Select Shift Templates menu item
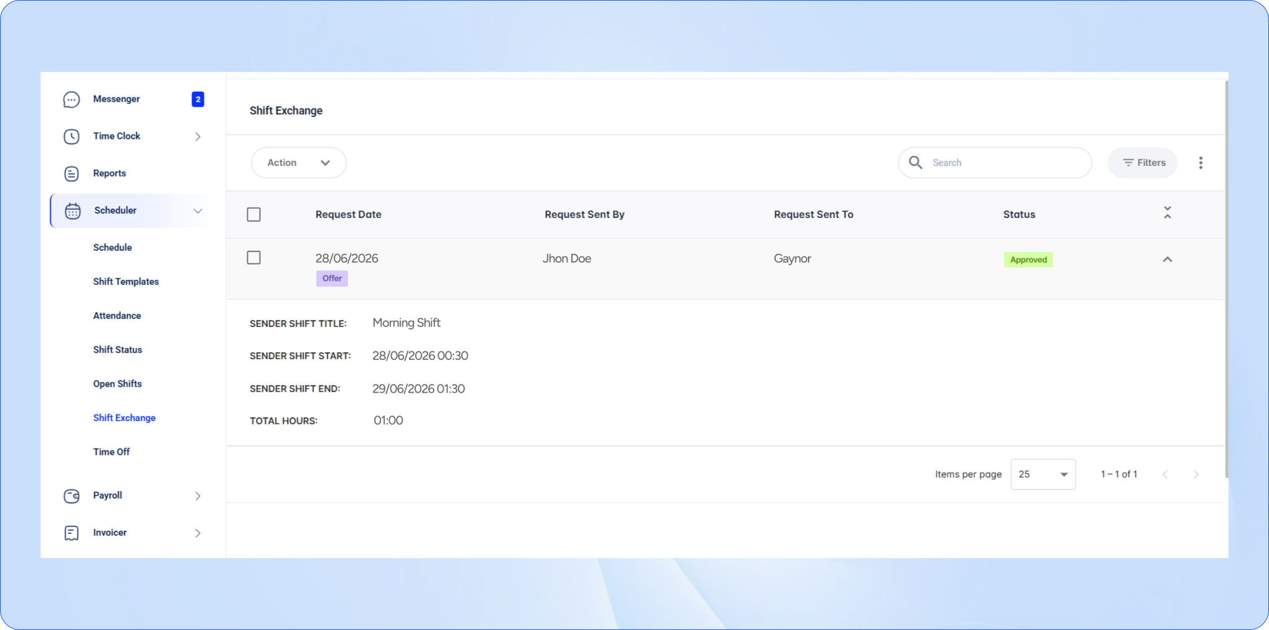1269x630 pixels. [126, 281]
